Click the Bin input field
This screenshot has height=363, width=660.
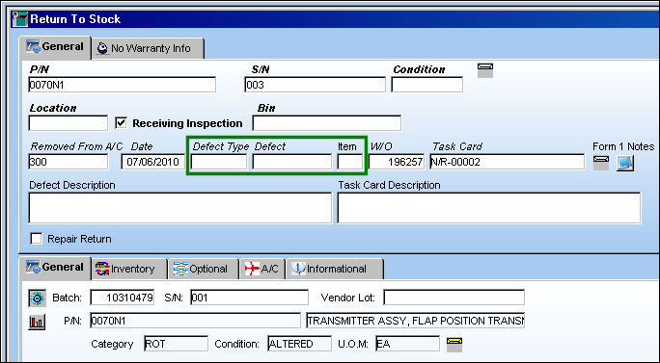tap(327, 123)
